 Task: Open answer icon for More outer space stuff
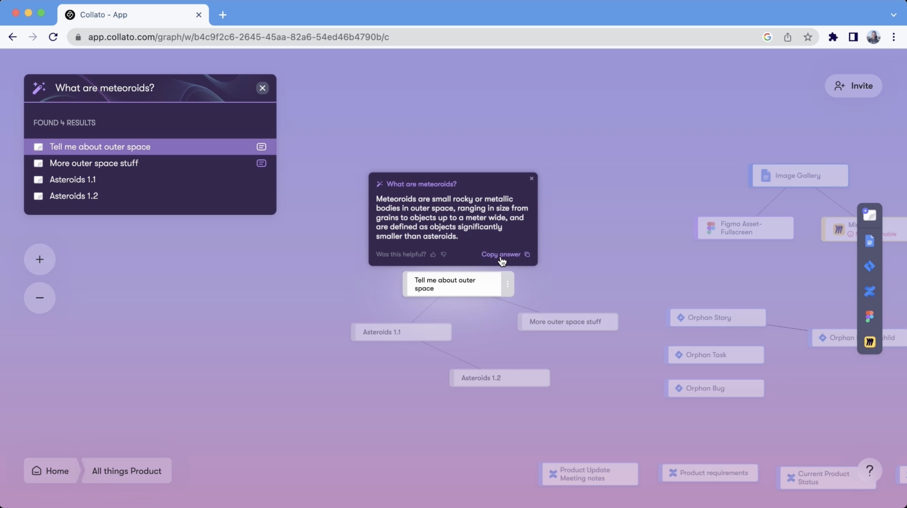coord(261,163)
